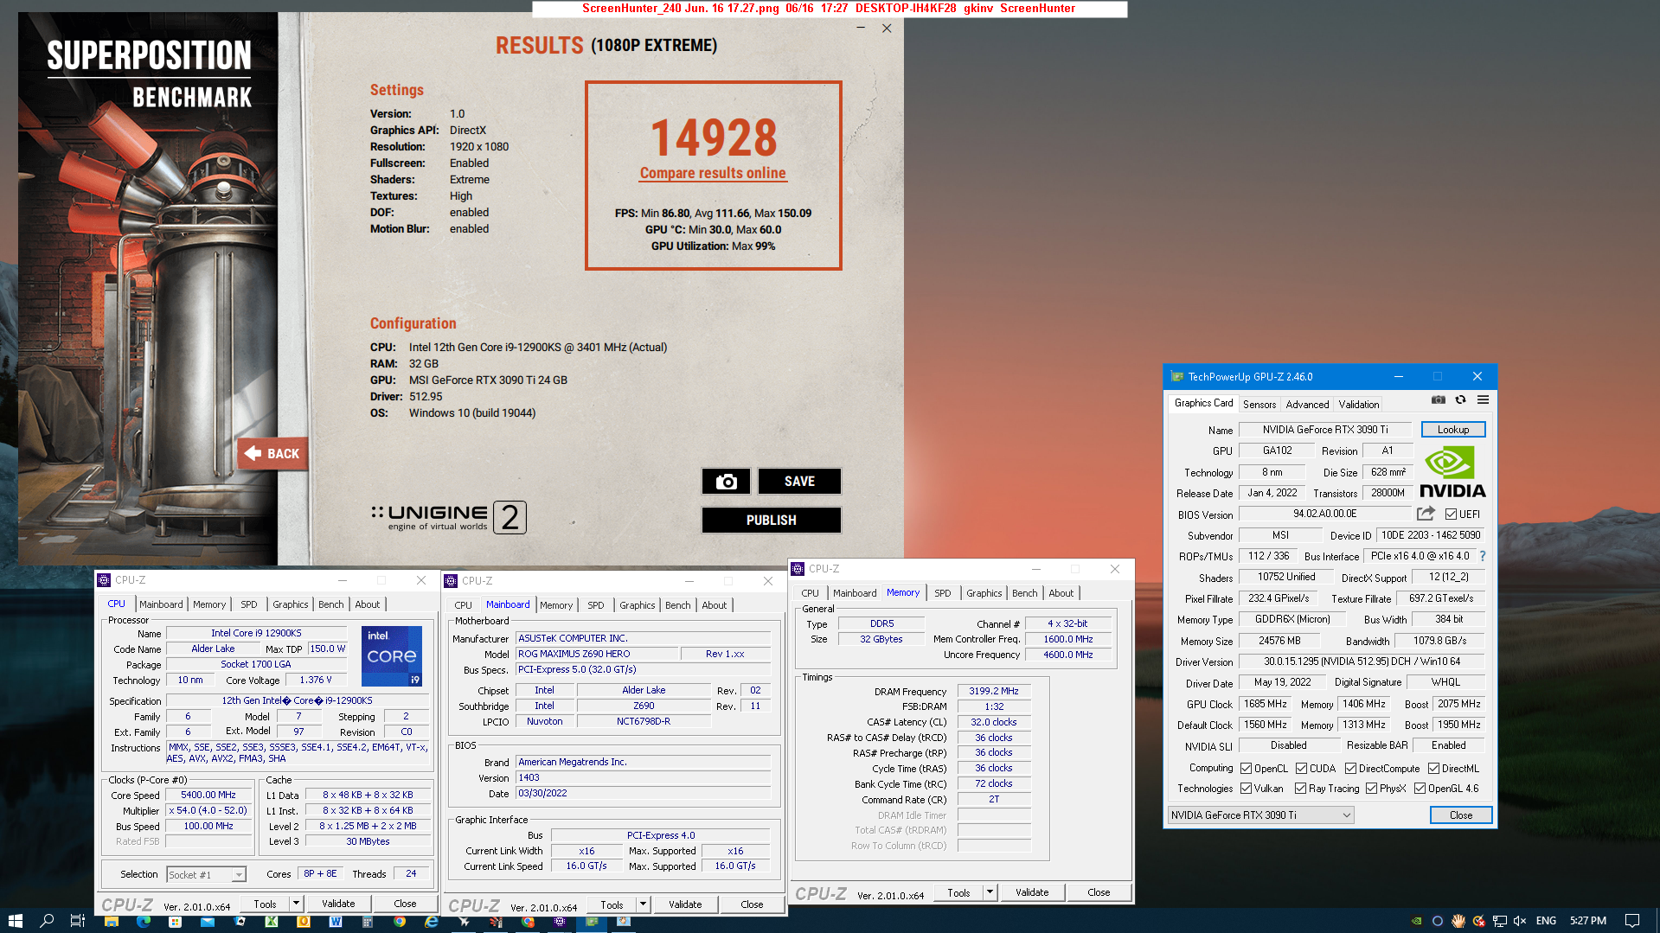
Task: Open About tab in CPU-Z CPU window
Action: [x=368, y=604]
